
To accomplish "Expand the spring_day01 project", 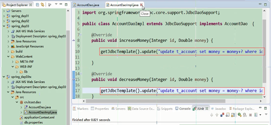I will [4, 16].
